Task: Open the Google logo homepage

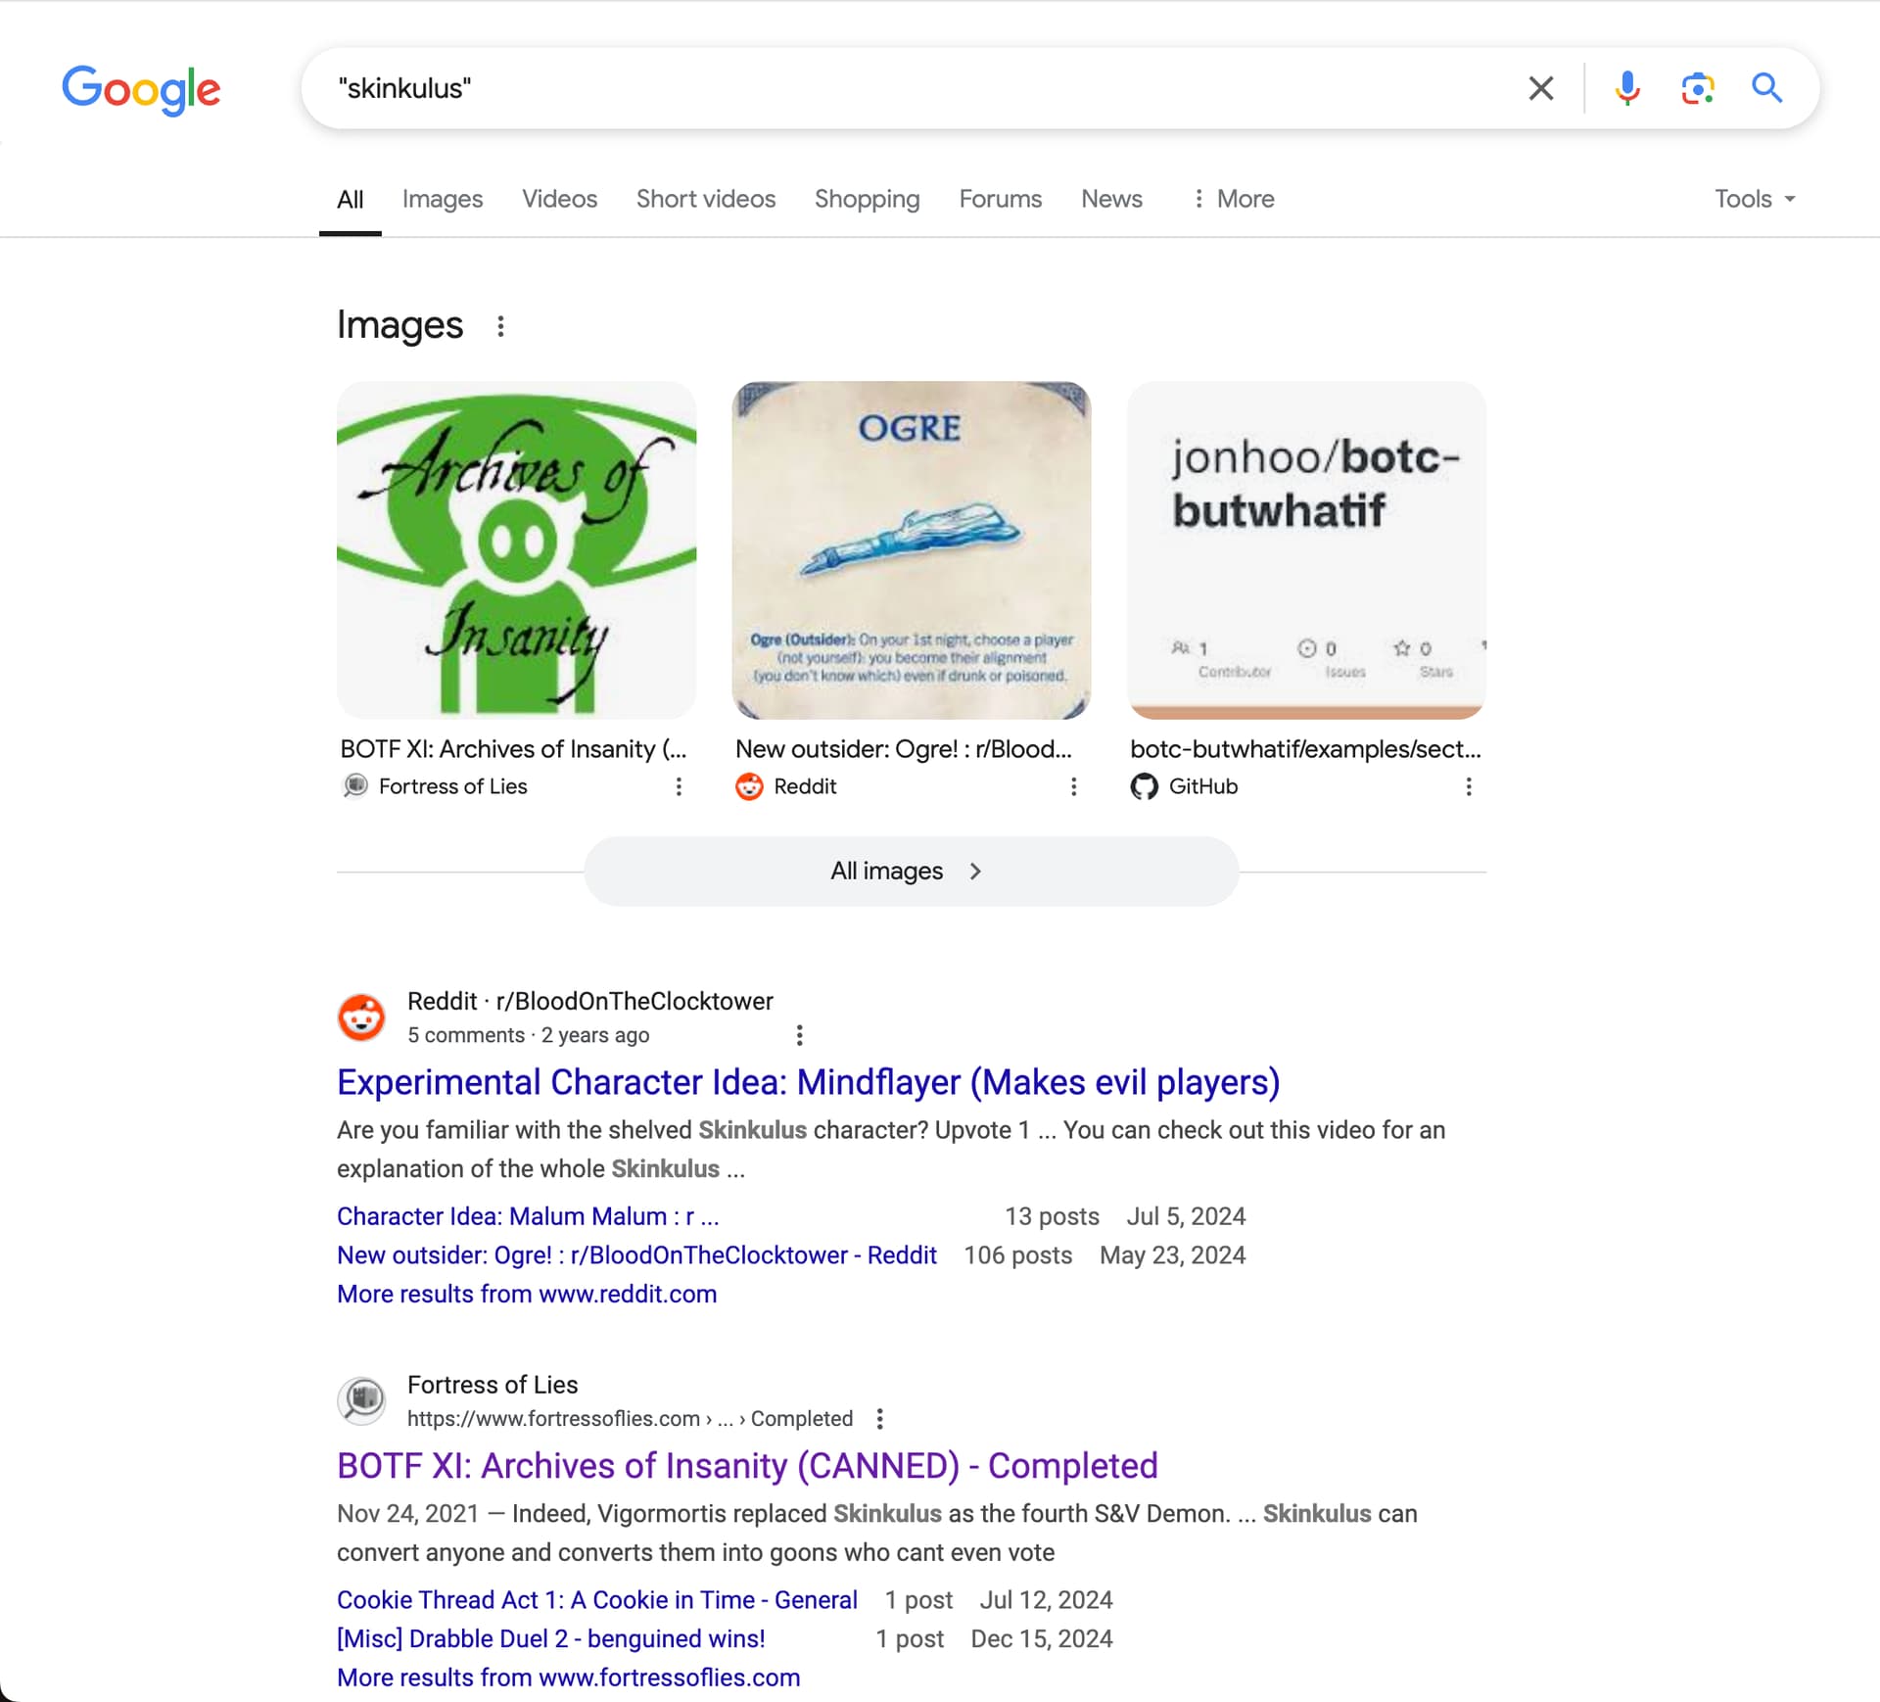Action: pyautogui.click(x=141, y=89)
